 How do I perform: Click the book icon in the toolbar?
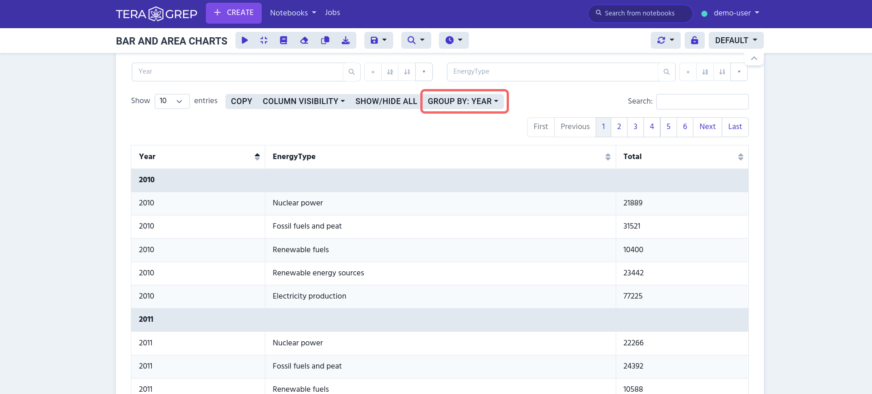coord(284,40)
